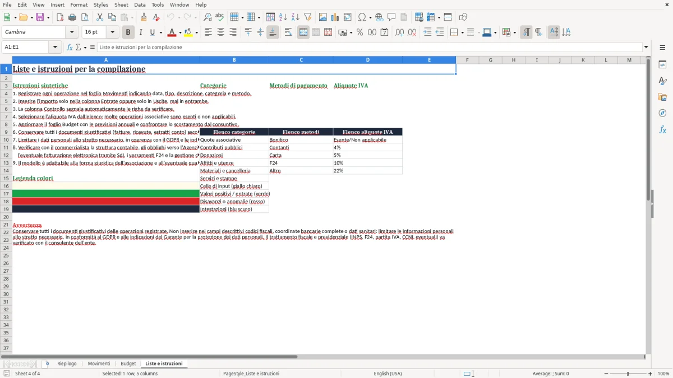The height and width of the screenshot is (378, 673).
Task: Insert a comment
Action: tap(391, 17)
